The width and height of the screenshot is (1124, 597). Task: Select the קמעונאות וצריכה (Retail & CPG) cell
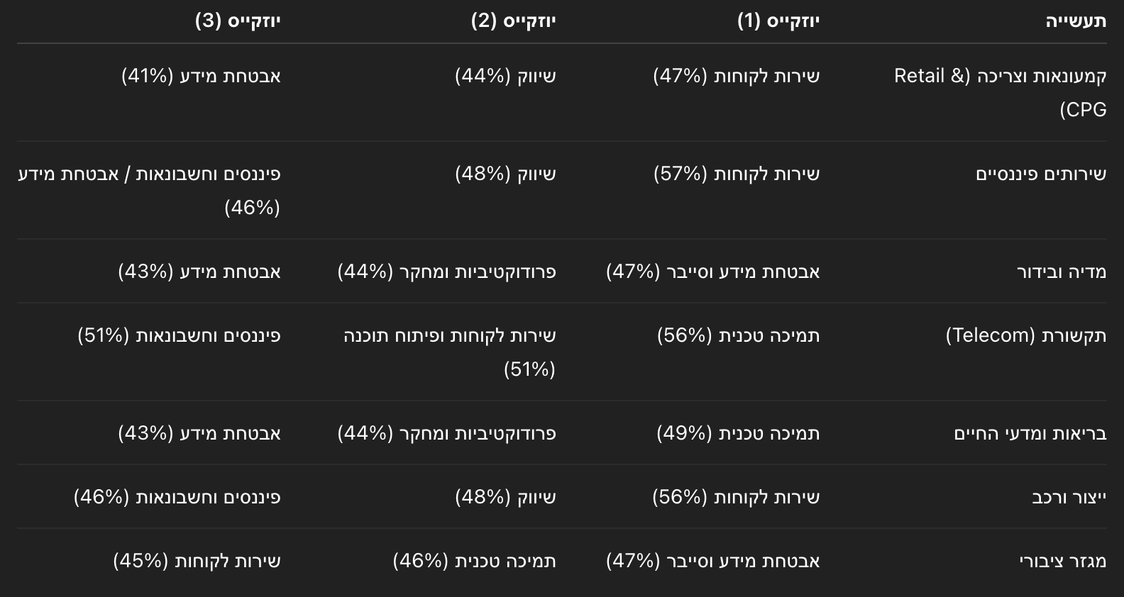[1001, 93]
